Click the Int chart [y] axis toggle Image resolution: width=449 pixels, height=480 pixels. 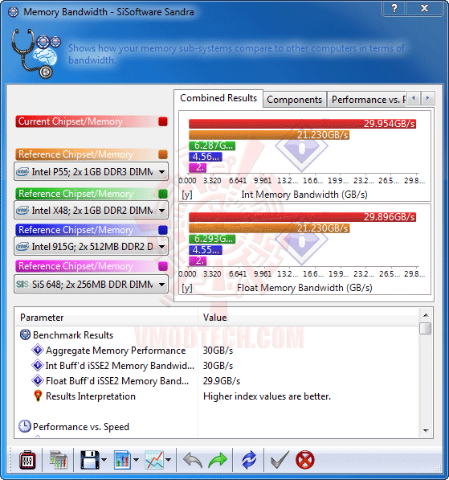click(x=187, y=195)
